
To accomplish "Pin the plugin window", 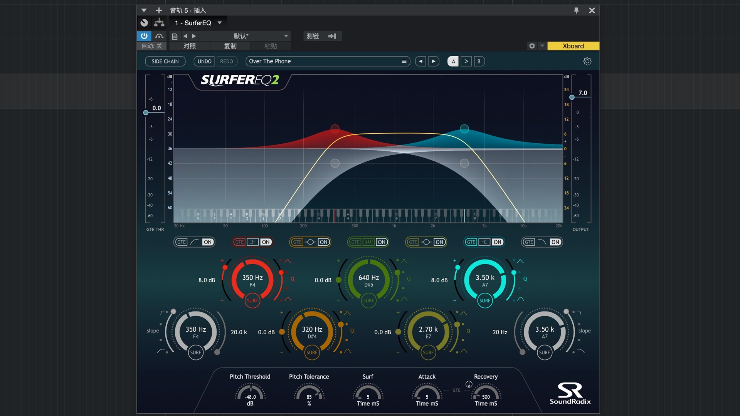I will tap(576, 10).
